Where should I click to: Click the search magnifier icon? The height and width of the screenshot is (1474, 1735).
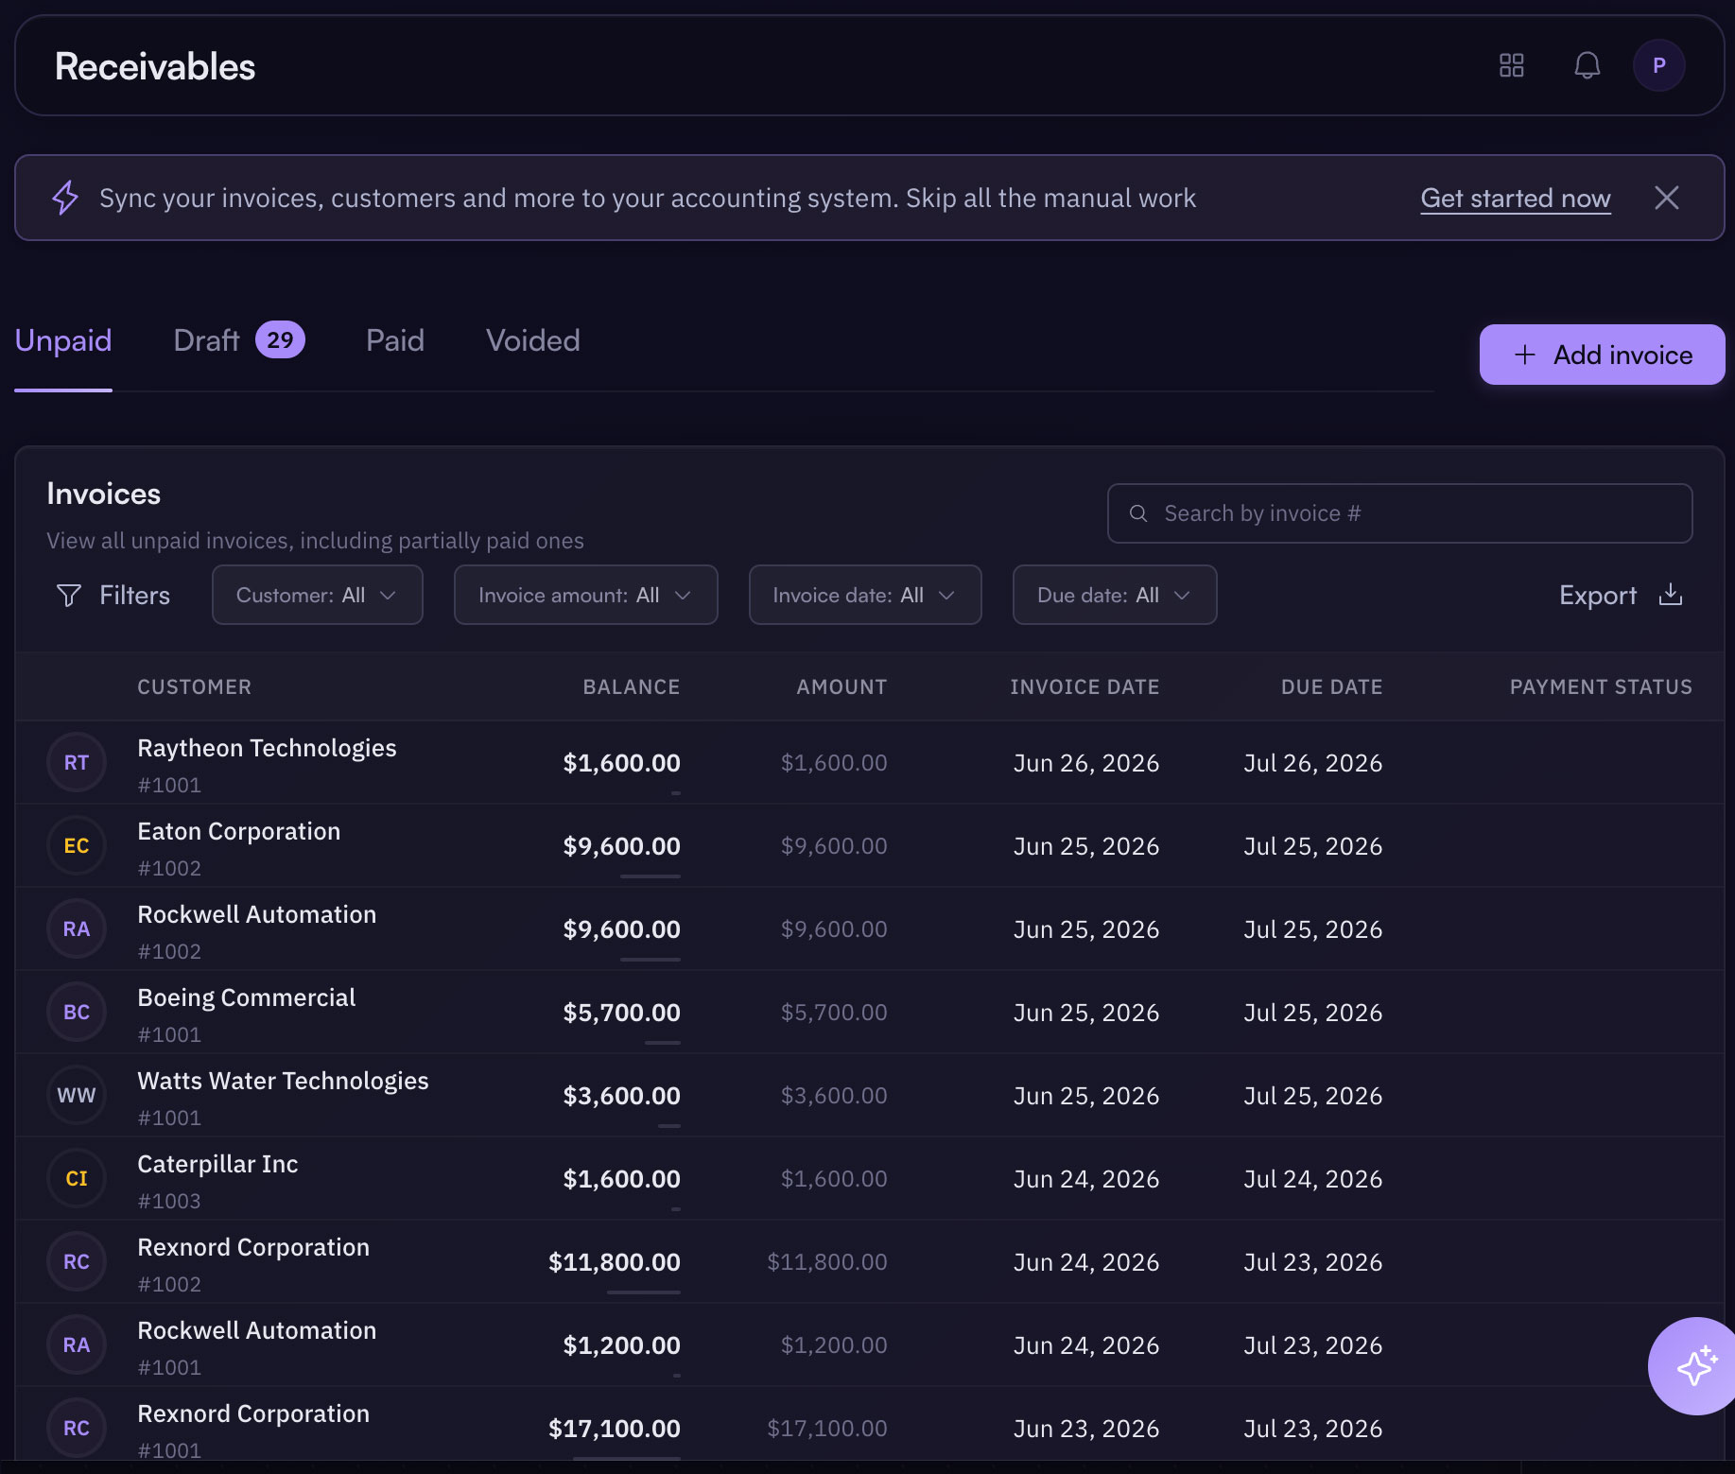1138,513
